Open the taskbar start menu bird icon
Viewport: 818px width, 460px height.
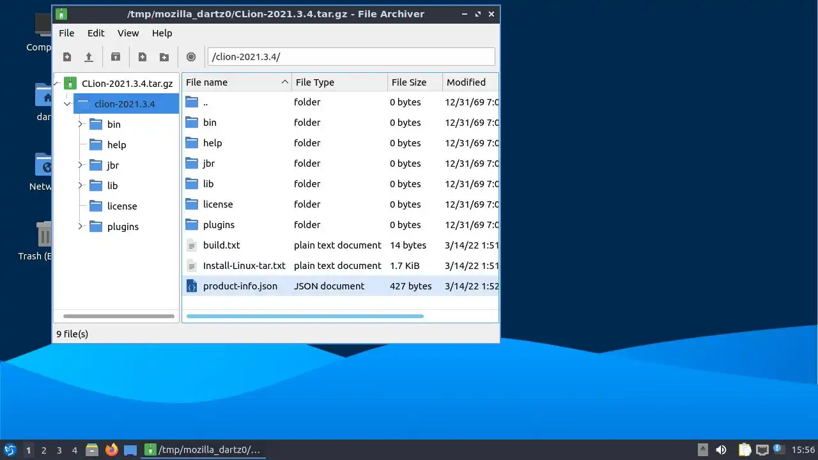tap(10, 450)
